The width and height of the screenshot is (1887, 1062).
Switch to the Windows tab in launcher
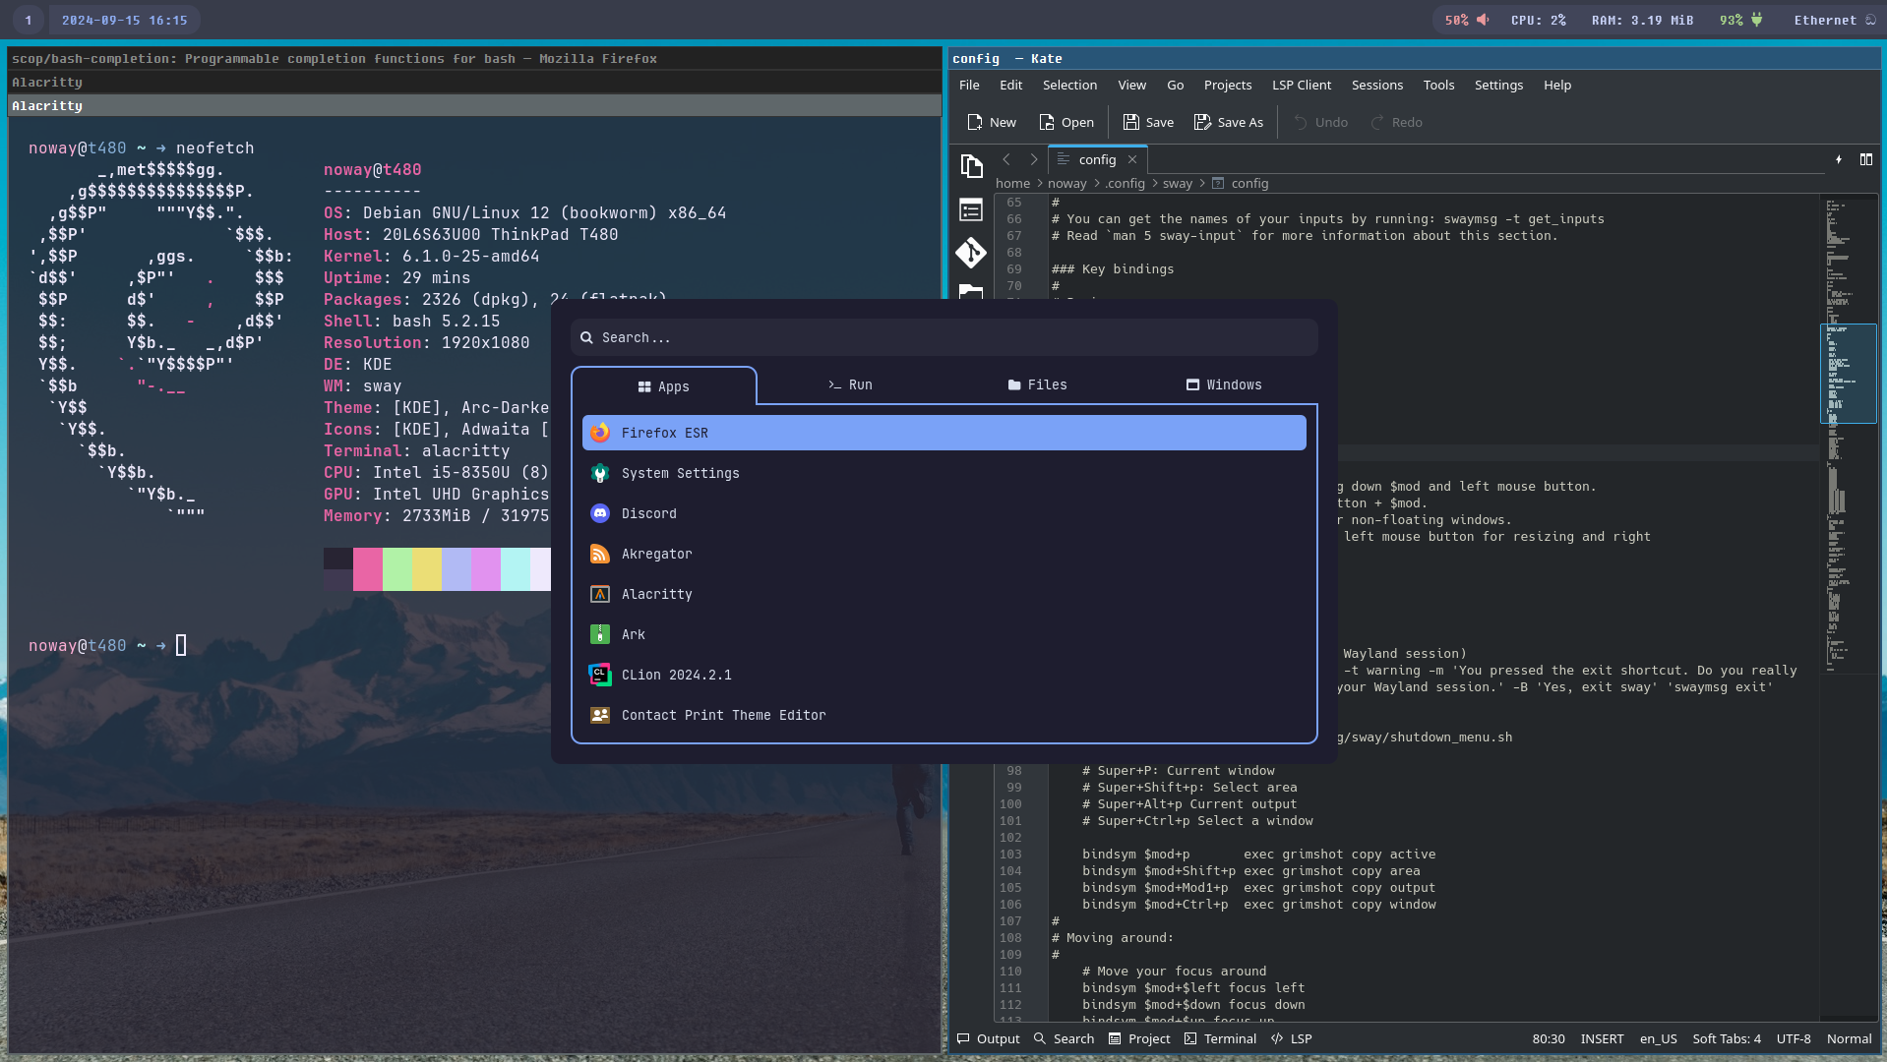tap(1224, 384)
